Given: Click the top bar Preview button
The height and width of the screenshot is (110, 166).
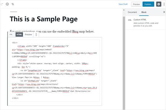Looking at the screenshot, I should [136, 4].
